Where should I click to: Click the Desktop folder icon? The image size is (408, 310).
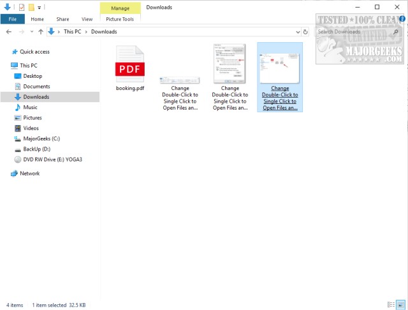(17, 76)
